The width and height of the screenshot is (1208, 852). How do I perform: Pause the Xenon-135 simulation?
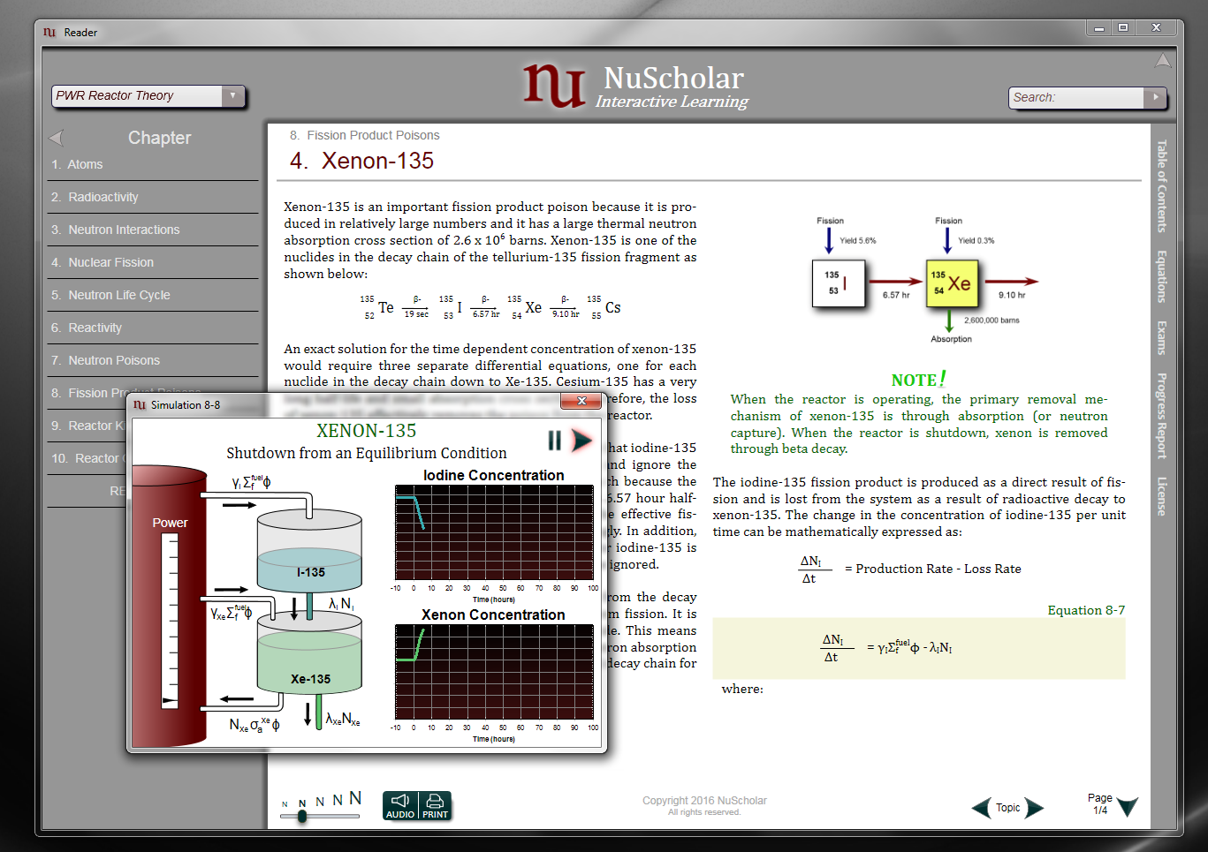click(554, 440)
